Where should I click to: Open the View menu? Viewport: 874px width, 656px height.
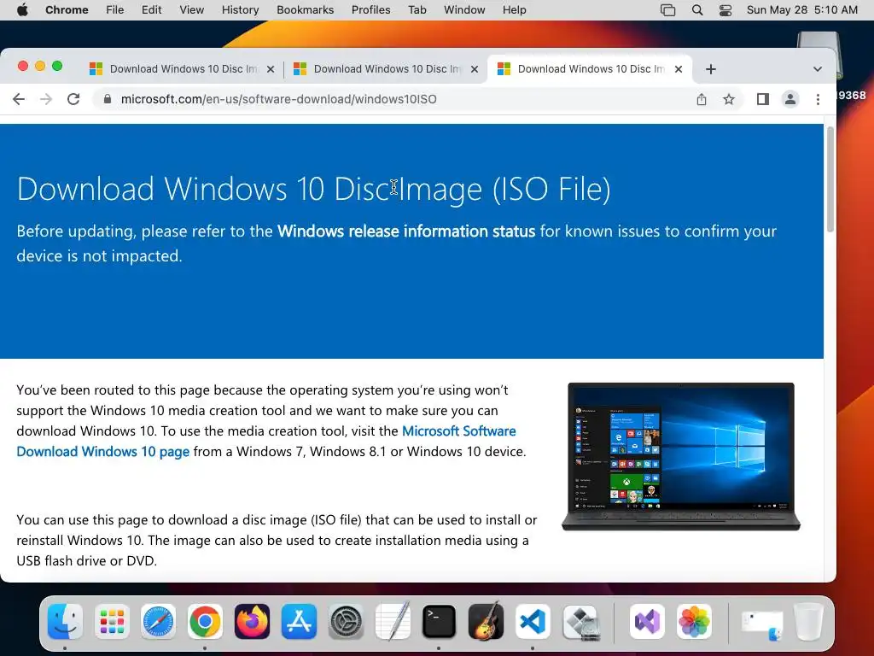[191, 10]
